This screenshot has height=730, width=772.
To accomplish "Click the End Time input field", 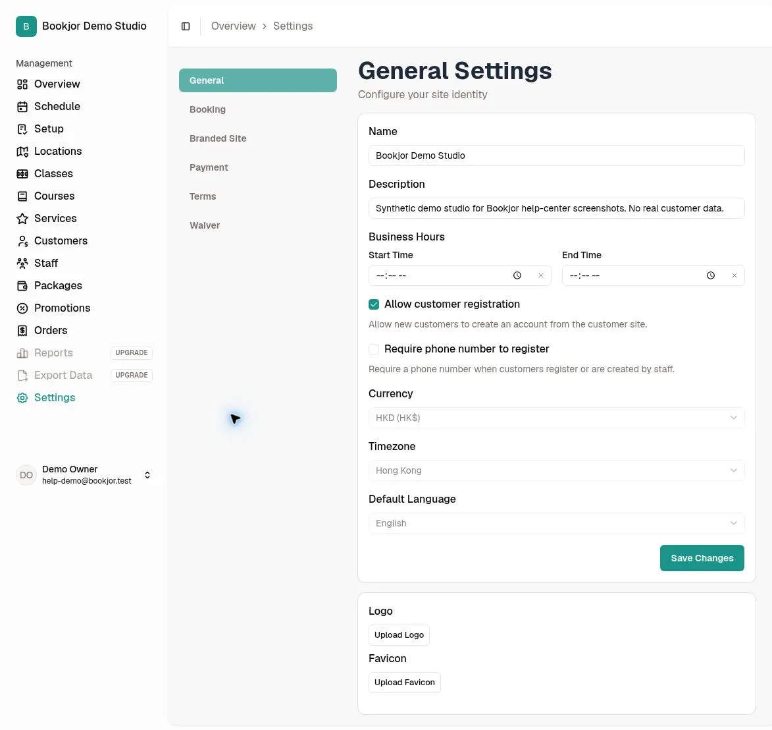I will click(x=654, y=275).
